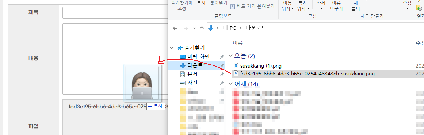The image size is (424, 135).
Task: Select the file fed3c195-6bb6-4de3-b65e-0254a48343cb_susukkang.png
Action: [307, 73]
